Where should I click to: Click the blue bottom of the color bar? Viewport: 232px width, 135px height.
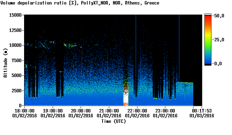(x=208, y=60)
